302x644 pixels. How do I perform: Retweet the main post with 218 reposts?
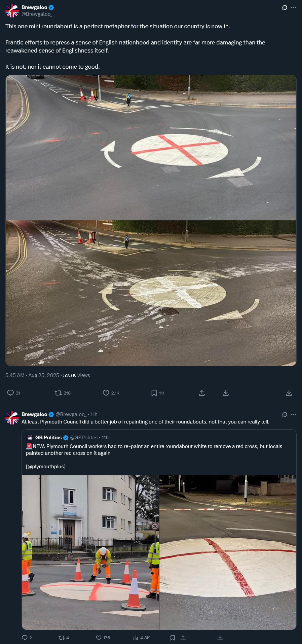(58, 393)
